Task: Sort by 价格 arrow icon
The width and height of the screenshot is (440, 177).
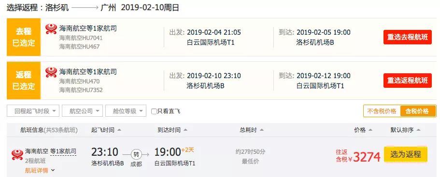Action: click(370, 130)
